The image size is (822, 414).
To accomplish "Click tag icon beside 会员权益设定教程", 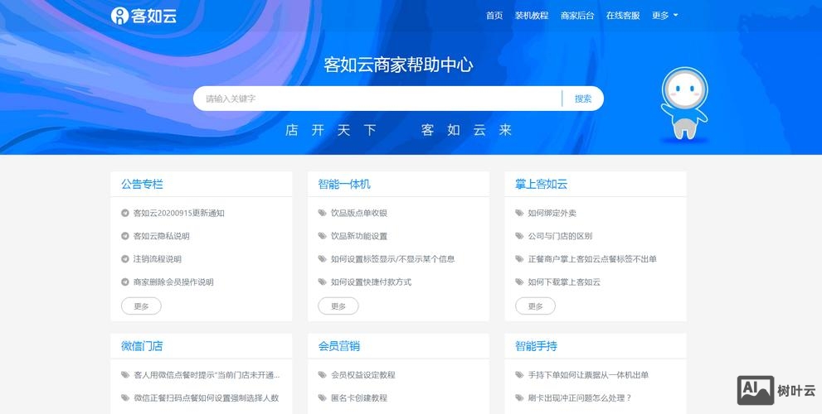I will pyautogui.click(x=323, y=375).
